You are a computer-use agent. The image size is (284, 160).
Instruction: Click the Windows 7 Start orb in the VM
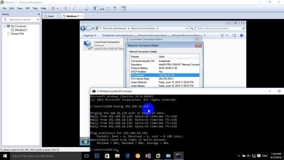click(x=85, y=141)
